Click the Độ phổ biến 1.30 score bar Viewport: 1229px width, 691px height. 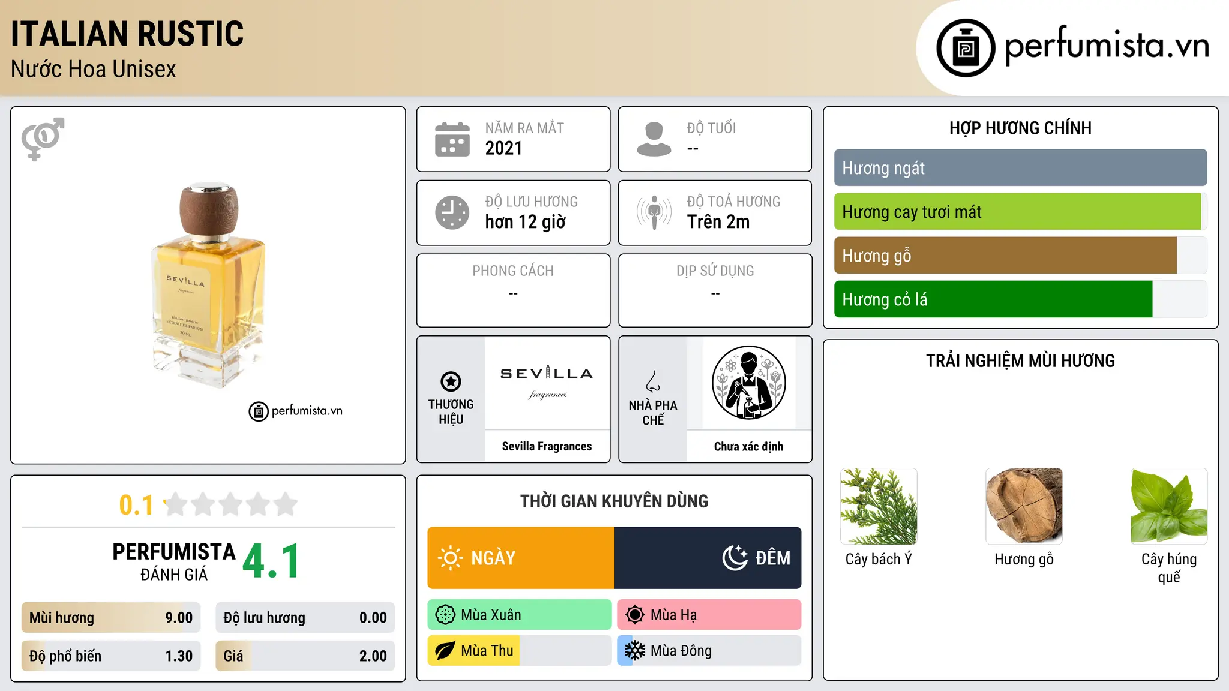(111, 656)
